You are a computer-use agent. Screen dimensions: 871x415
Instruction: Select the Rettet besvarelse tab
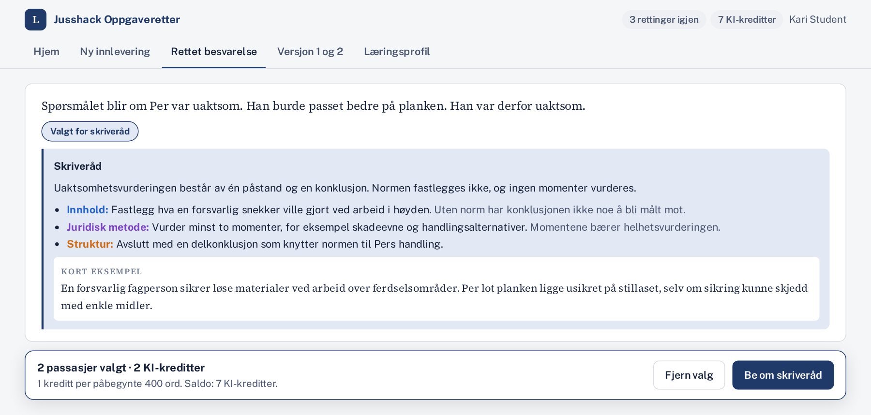(214, 52)
